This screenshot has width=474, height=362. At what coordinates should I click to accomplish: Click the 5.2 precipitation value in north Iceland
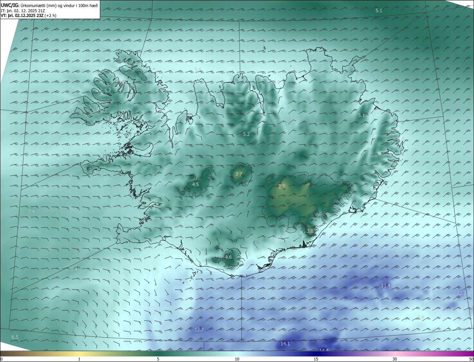click(246, 134)
